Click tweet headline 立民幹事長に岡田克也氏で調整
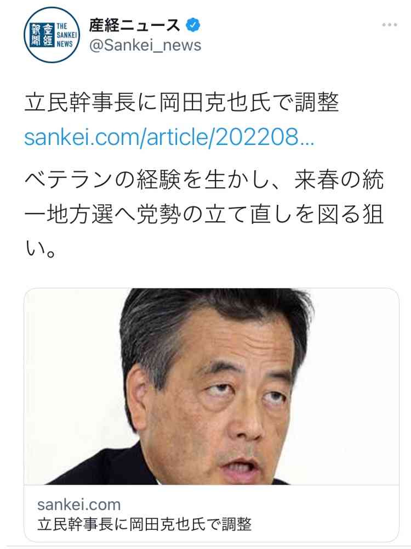Viewport: 411px width, 549px height. tap(182, 103)
